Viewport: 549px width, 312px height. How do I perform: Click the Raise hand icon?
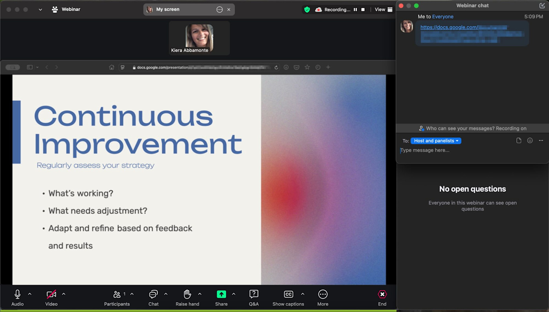pyautogui.click(x=187, y=295)
